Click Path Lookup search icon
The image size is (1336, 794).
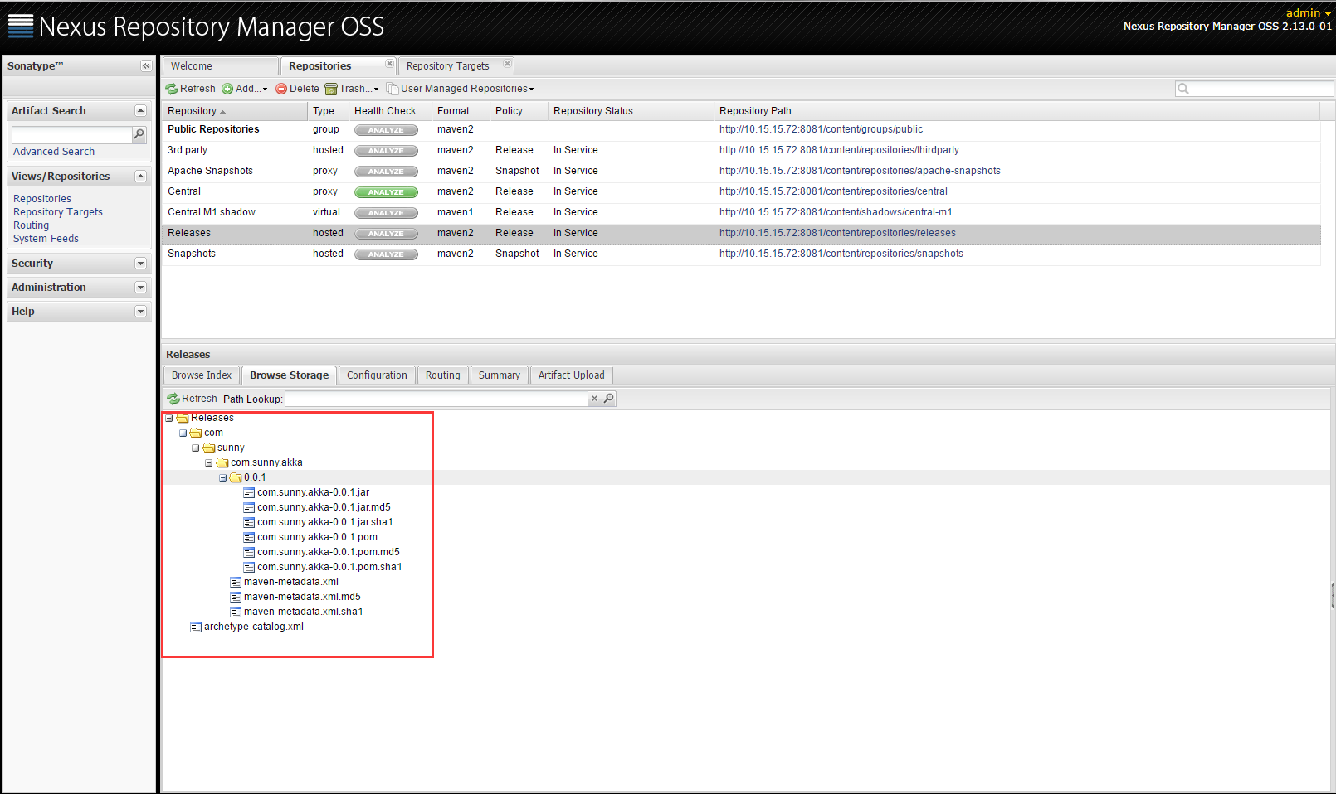pos(608,399)
